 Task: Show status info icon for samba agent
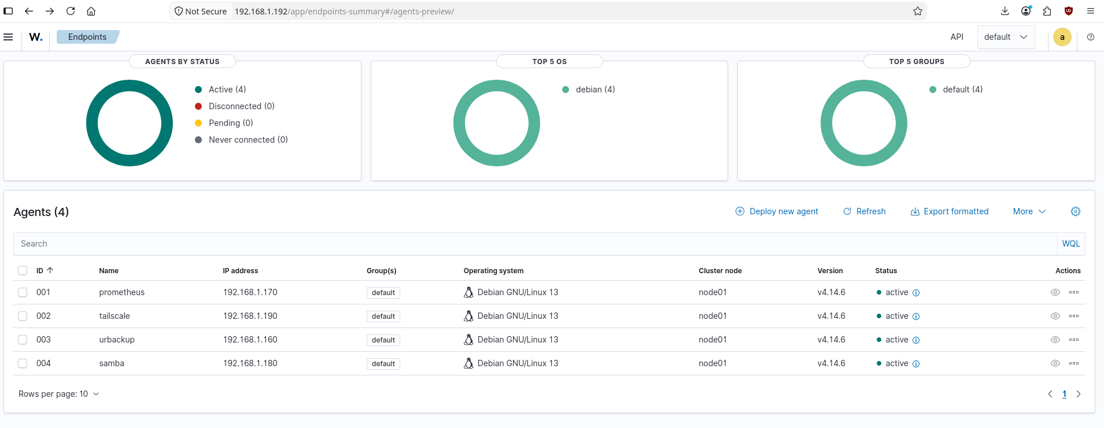[916, 364]
